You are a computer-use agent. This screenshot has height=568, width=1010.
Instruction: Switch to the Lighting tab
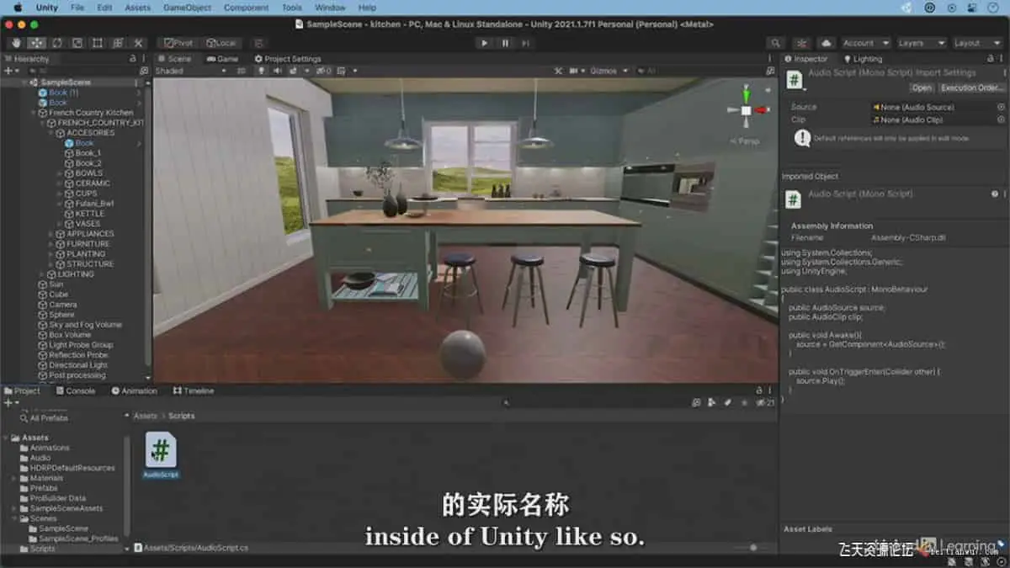[863, 59]
